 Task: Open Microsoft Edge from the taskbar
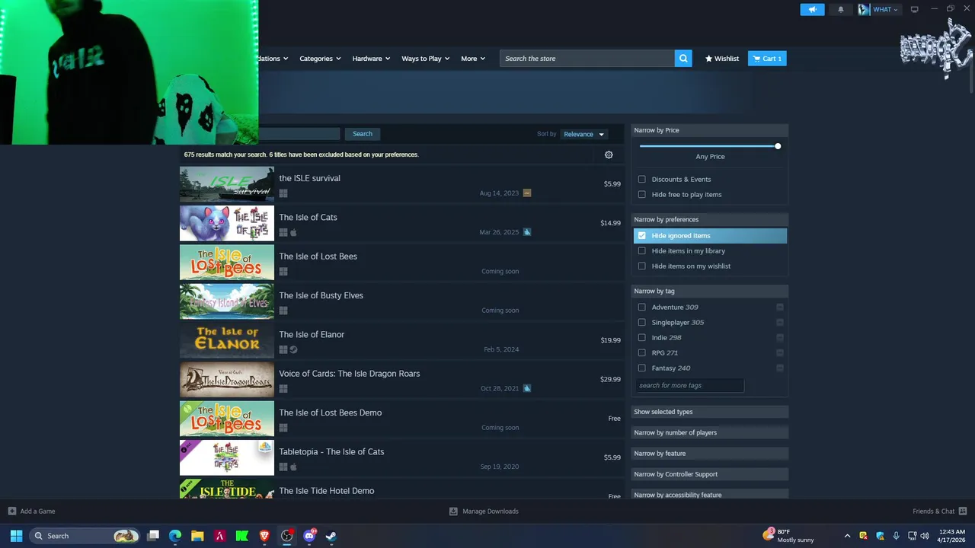click(x=175, y=536)
